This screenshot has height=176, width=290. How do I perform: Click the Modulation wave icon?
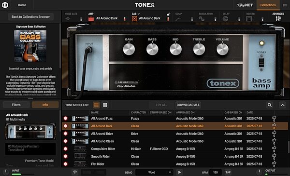pyautogui.click(x=202, y=19)
